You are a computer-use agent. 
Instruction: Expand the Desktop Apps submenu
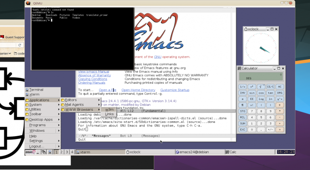point(43,120)
